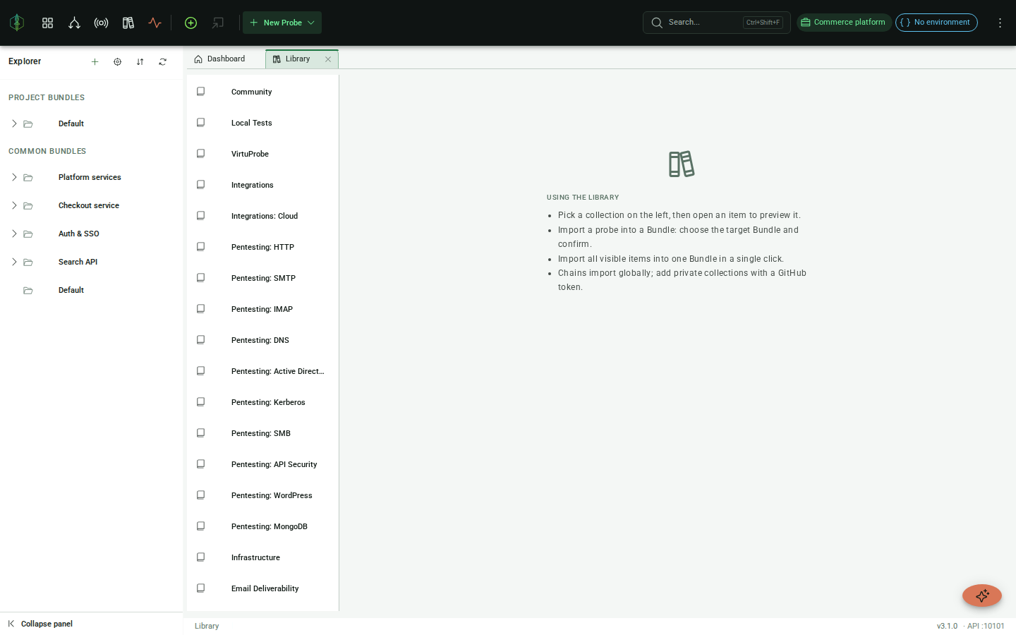Click the Collapse panel arrow icon
The image size is (1016, 635).
click(x=11, y=624)
